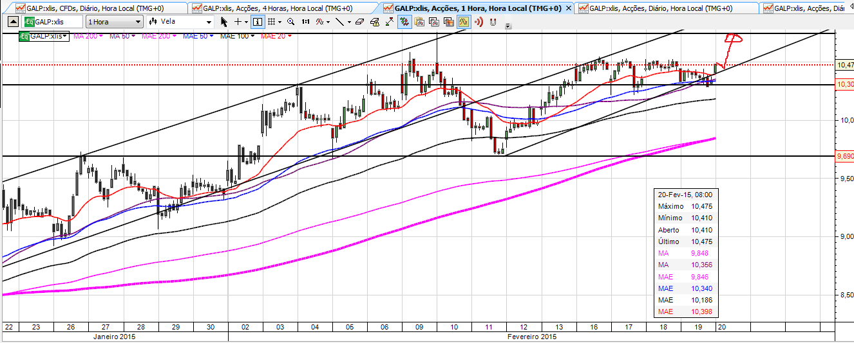The image size is (854, 343).
Task: Click the 20-Fev-15, 08:00 info box header
Action: [x=685, y=194]
